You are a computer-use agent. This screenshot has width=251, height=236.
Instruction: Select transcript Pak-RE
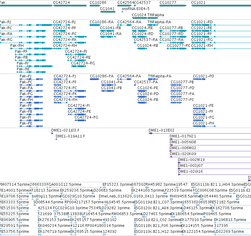(x=31, y=72)
